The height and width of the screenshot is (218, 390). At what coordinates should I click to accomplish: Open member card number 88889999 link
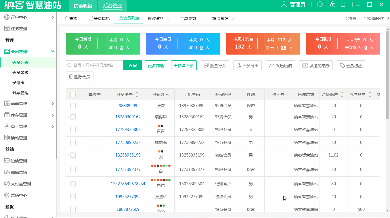[x=128, y=106]
